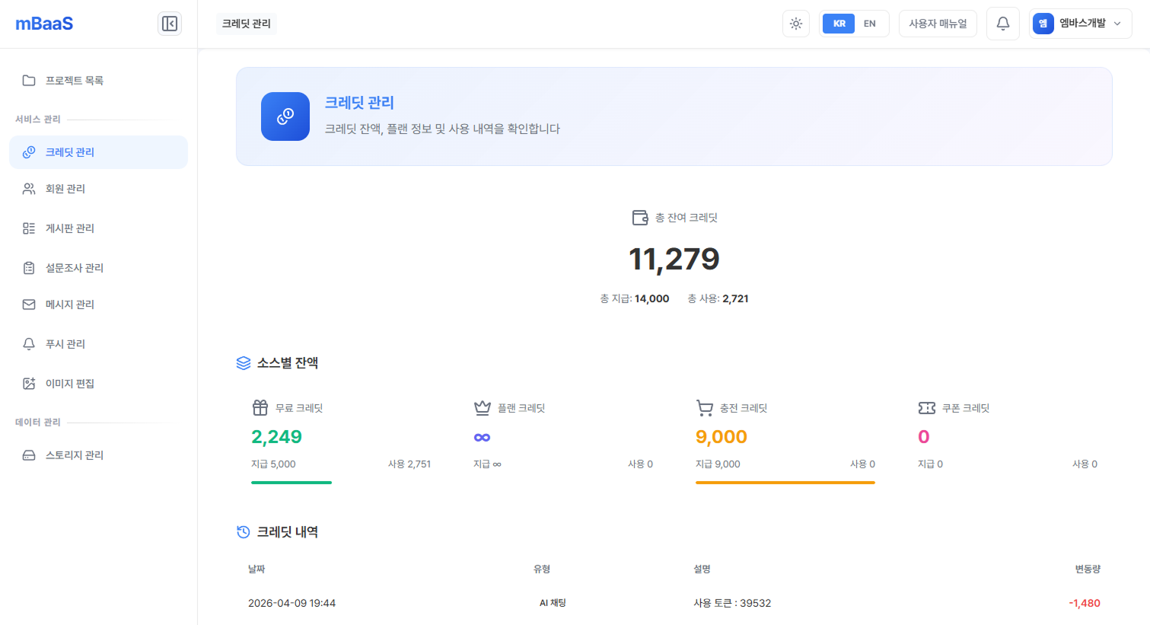Switch language to EN

869,23
